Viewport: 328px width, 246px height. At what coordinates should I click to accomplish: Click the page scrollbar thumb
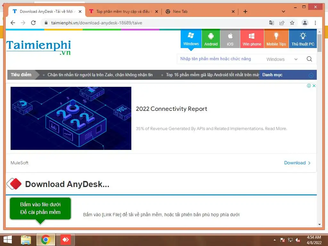pos(319,43)
